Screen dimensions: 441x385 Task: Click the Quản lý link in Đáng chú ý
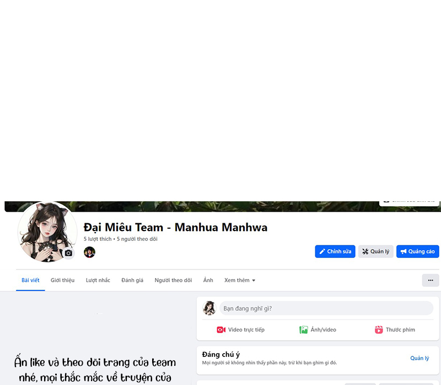420,358
